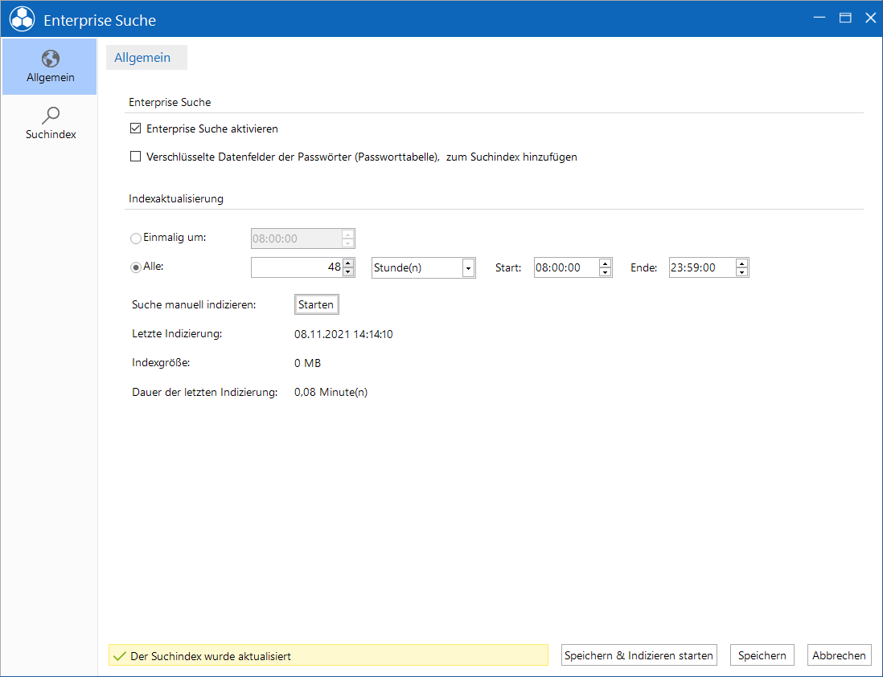Click the Enterprise Suche app logo
This screenshot has width=883, height=677.
tap(22, 19)
